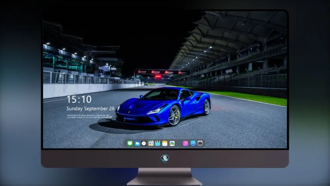Open the Weather app in dock
330x186 pixels.
pos(137,144)
